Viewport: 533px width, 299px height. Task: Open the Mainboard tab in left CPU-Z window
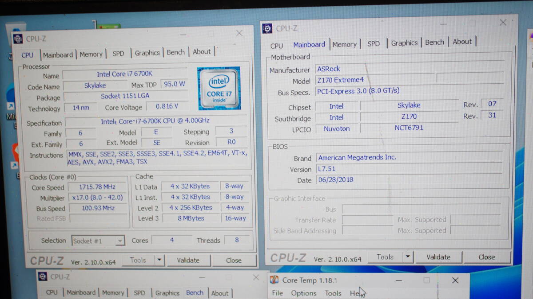click(58, 55)
